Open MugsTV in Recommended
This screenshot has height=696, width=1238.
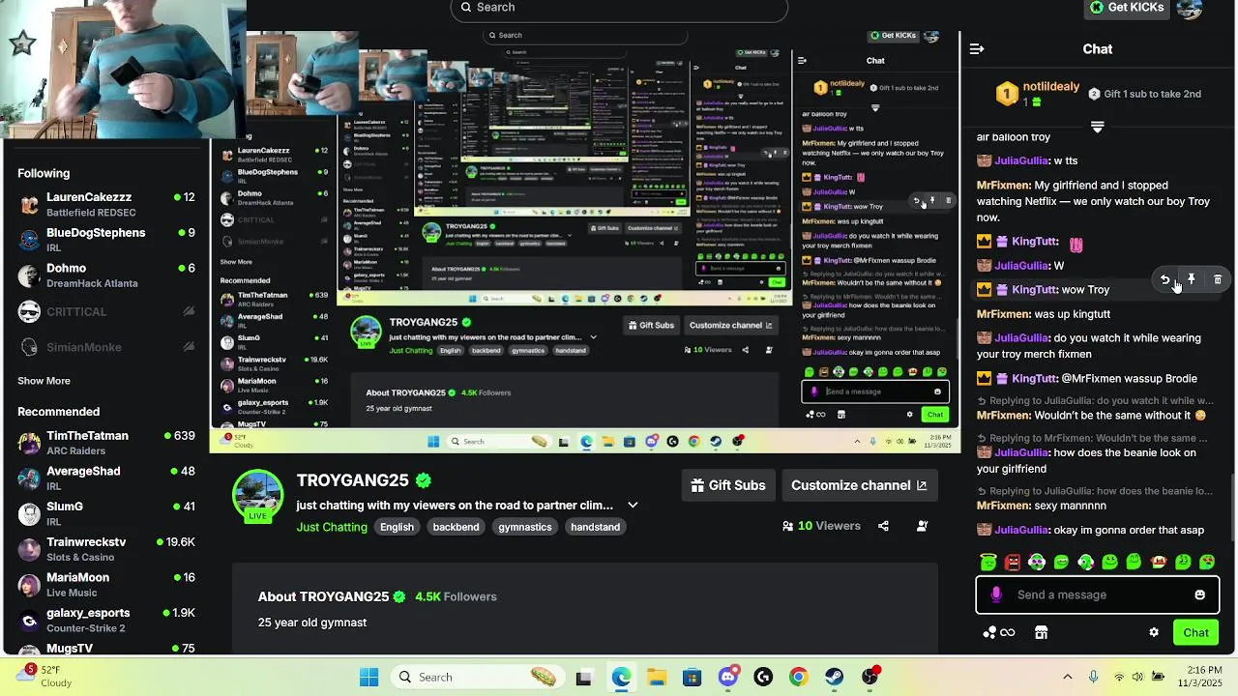[106, 648]
